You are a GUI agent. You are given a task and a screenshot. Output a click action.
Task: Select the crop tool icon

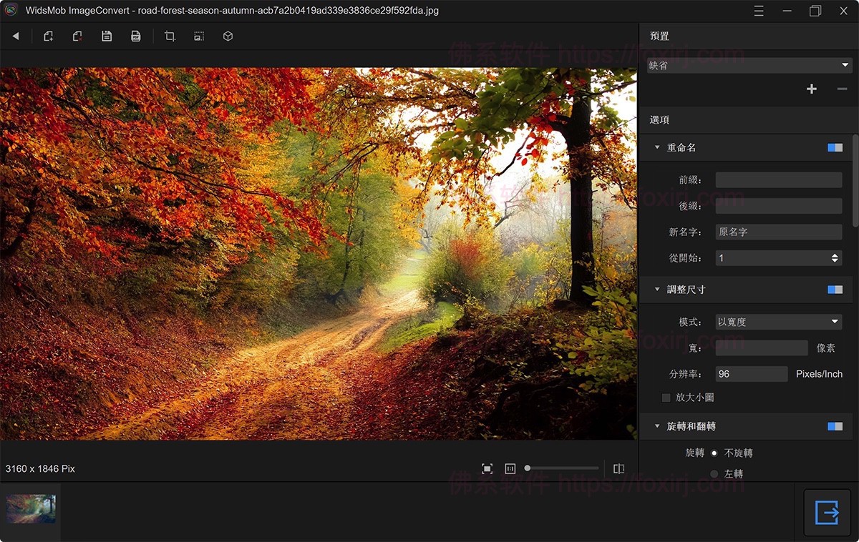click(x=170, y=36)
